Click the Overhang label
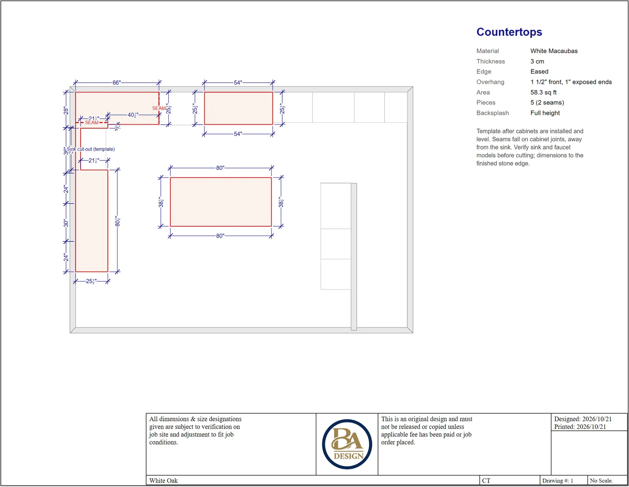This screenshot has height=487, width=629. (x=490, y=82)
